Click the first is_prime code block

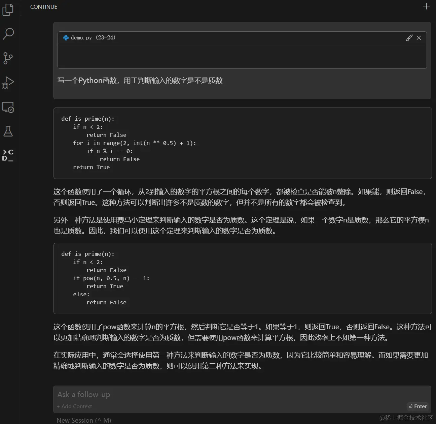(x=242, y=143)
